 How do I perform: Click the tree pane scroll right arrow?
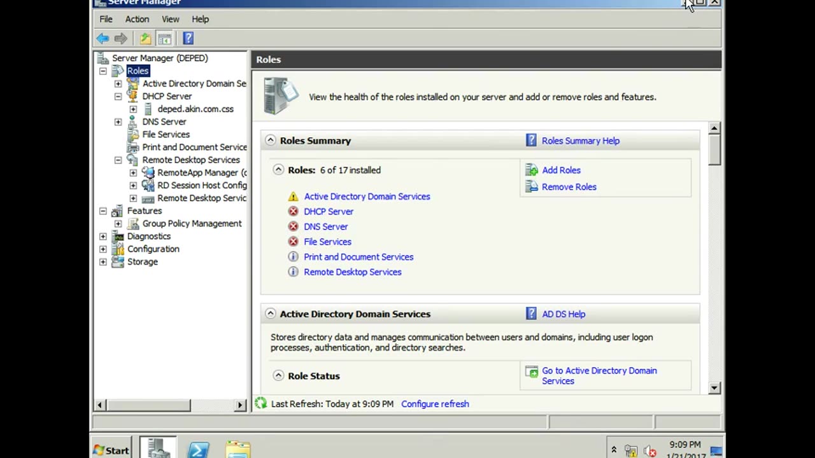pyautogui.click(x=241, y=405)
